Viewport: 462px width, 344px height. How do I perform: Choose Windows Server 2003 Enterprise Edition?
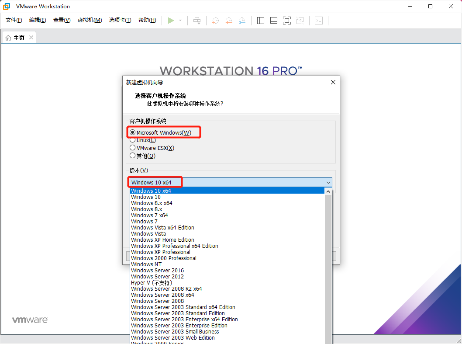227,326
